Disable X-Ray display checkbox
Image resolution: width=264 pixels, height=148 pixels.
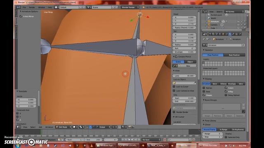226,91
